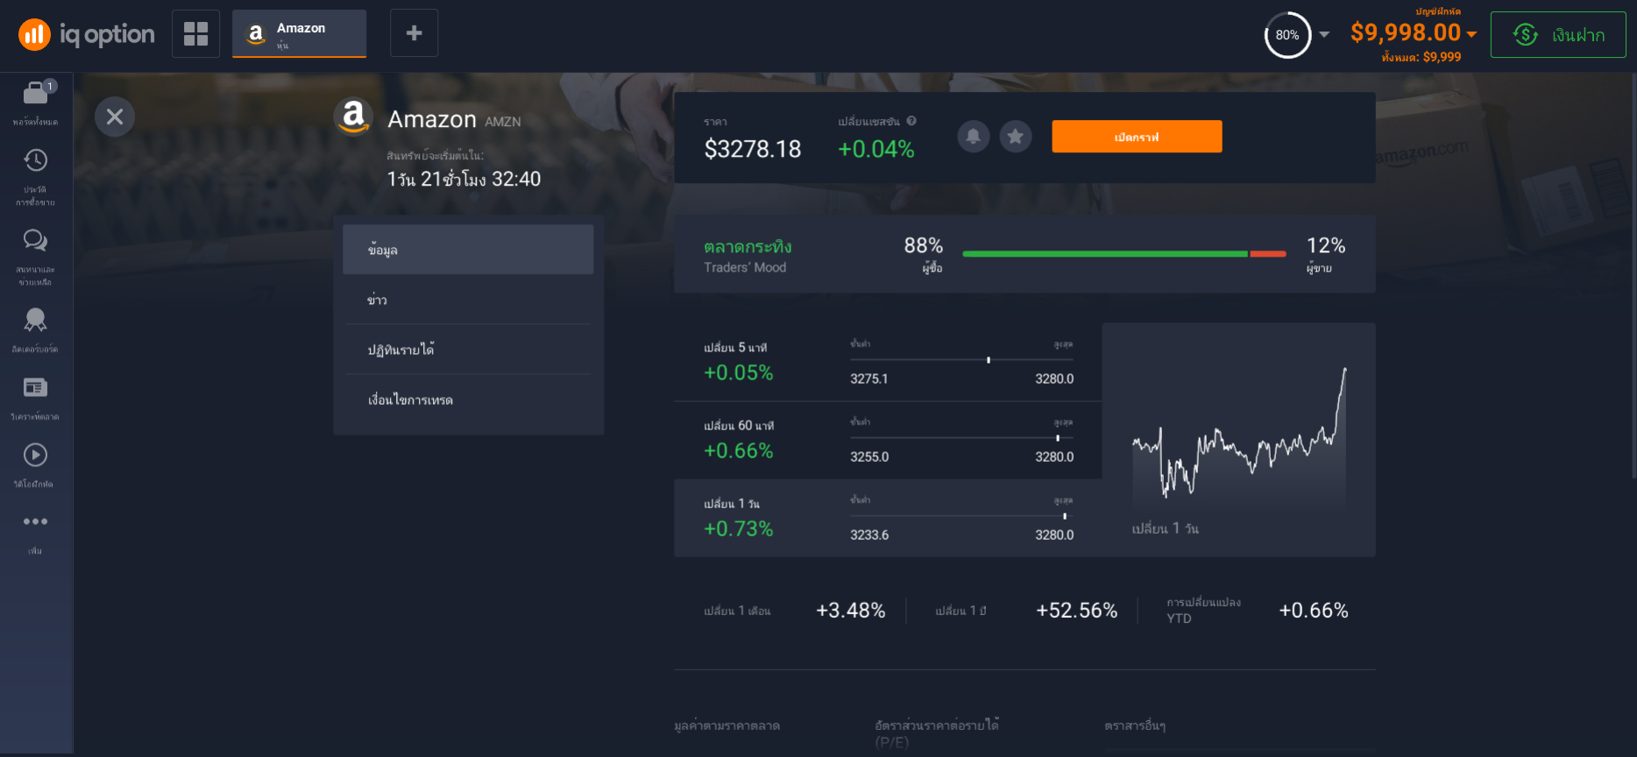1637x757 pixels.
Task: Open market analysis news icon
Action: [35, 387]
